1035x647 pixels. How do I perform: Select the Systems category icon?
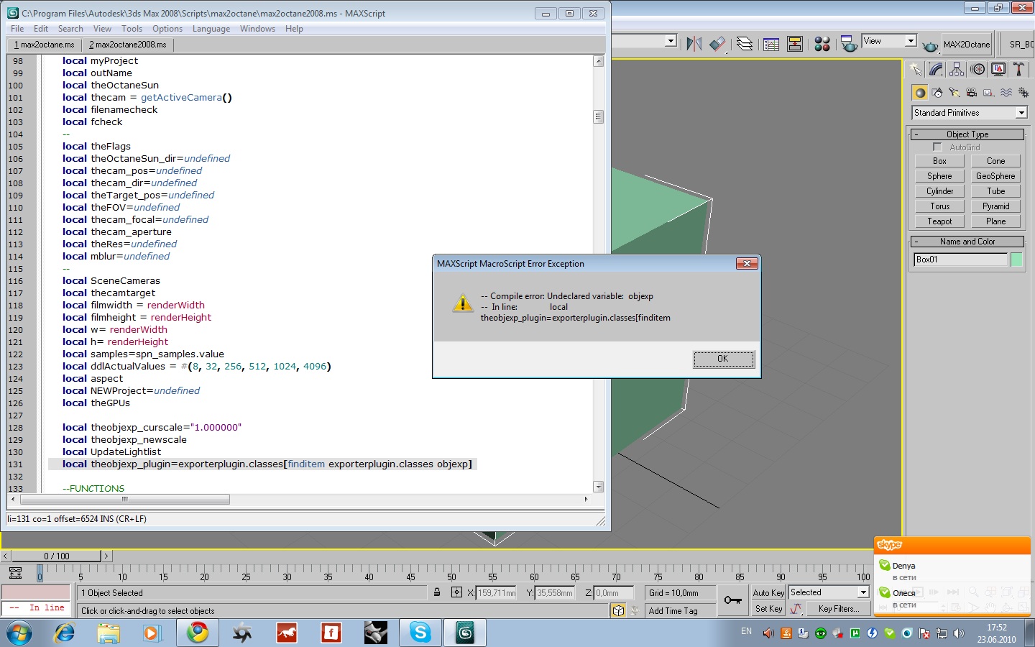pos(1023,93)
